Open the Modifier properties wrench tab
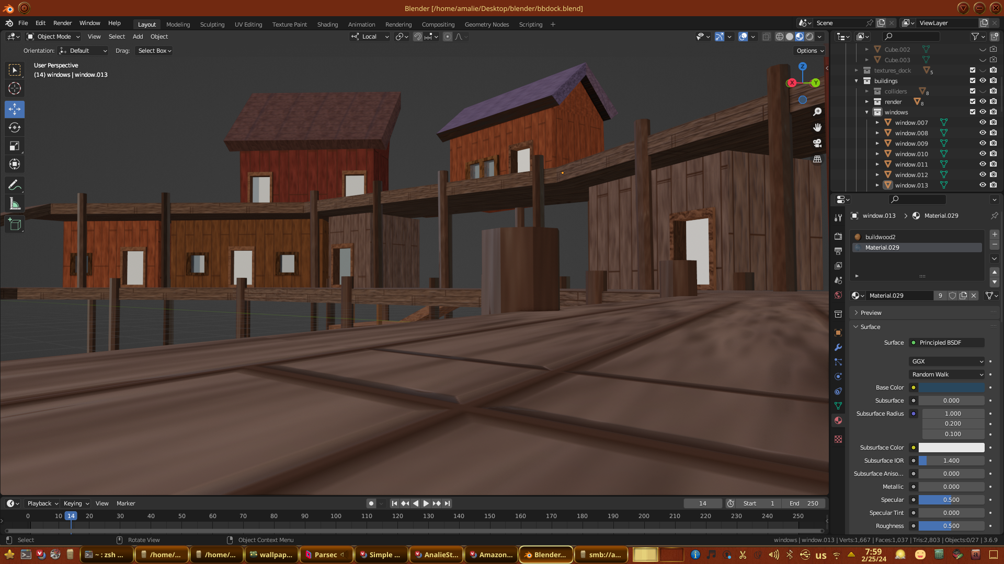The height and width of the screenshot is (564, 1004). coord(838,347)
